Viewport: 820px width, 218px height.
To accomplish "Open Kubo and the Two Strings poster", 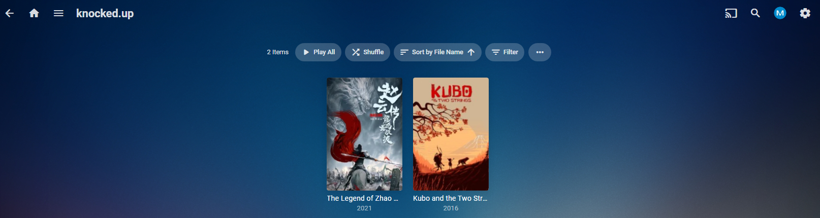I will (451, 134).
